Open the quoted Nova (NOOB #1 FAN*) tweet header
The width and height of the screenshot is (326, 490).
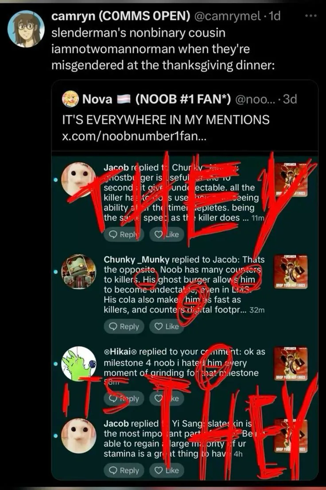179,99
